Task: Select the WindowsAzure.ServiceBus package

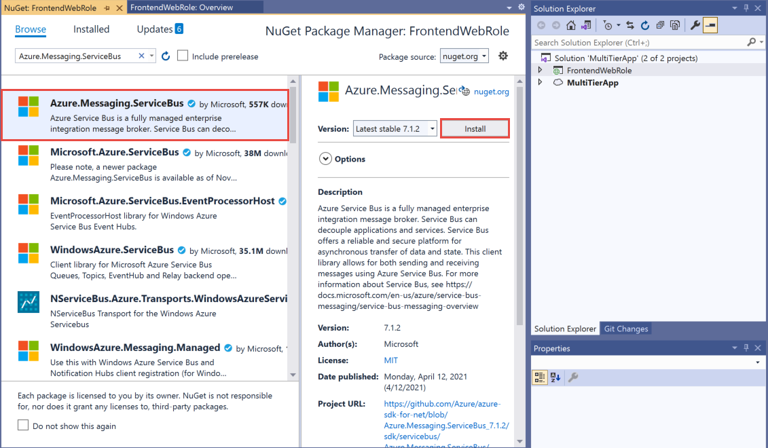Action: click(145, 263)
